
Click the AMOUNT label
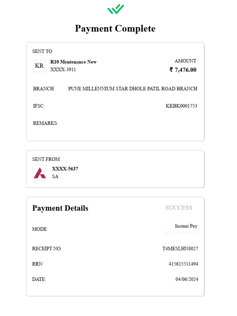click(x=185, y=61)
